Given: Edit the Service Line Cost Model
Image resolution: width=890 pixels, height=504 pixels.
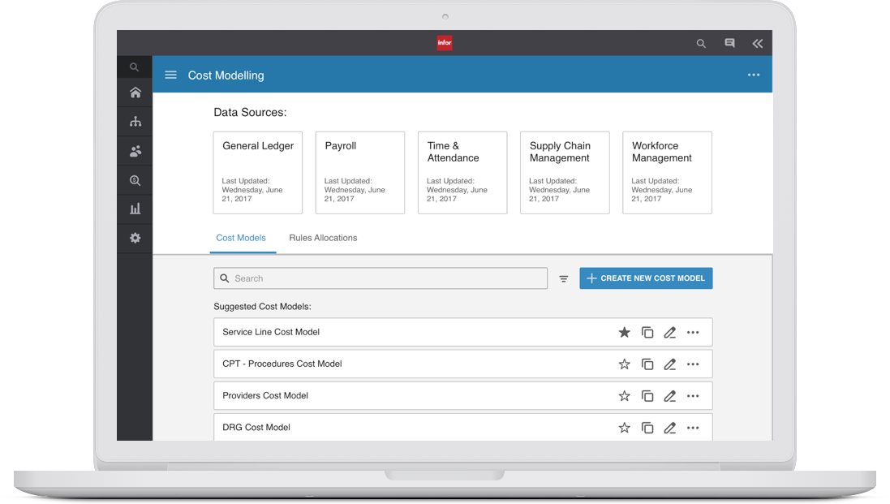Looking at the screenshot, I should point(670,332).
